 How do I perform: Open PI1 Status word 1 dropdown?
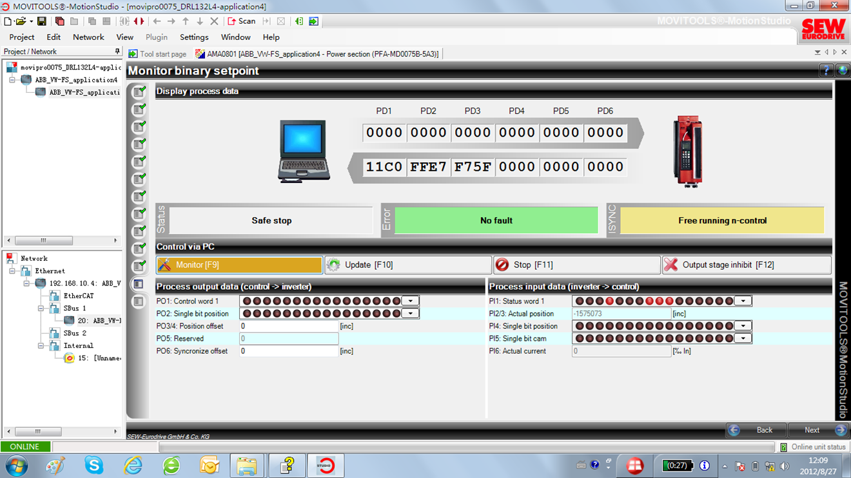[x=743, y=301]
